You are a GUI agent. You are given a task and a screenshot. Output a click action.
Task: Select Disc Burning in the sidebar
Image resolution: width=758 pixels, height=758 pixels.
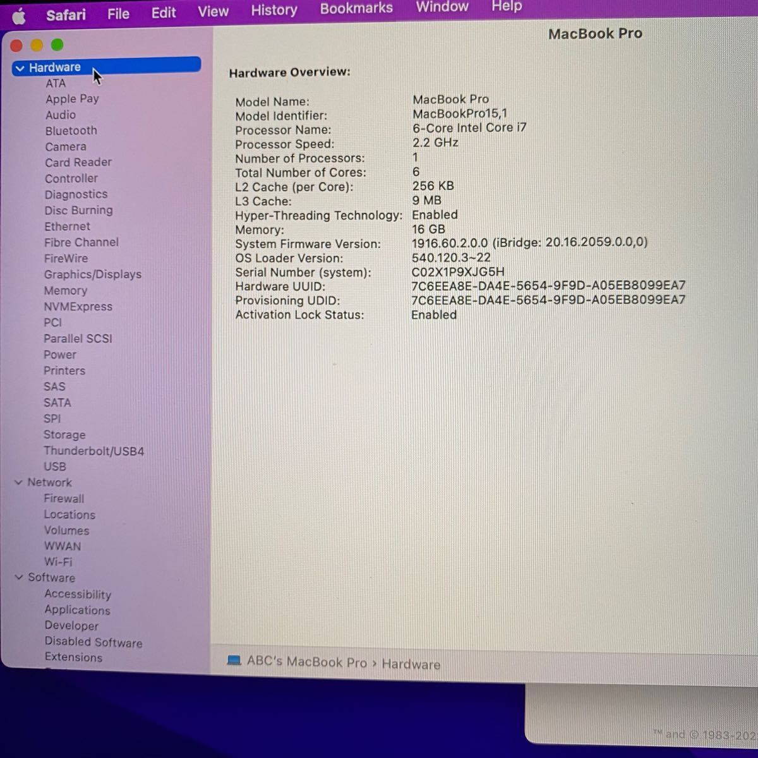click(78, 210)
